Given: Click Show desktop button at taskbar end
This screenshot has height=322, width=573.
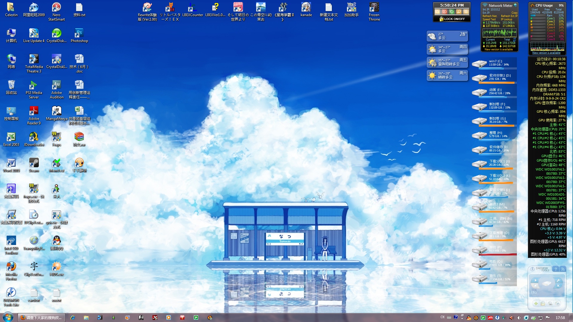Looking at the screenshot, I should [571, 318].
